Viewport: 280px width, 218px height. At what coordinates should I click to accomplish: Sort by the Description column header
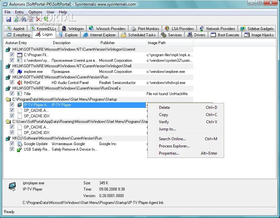pos(75,43)
